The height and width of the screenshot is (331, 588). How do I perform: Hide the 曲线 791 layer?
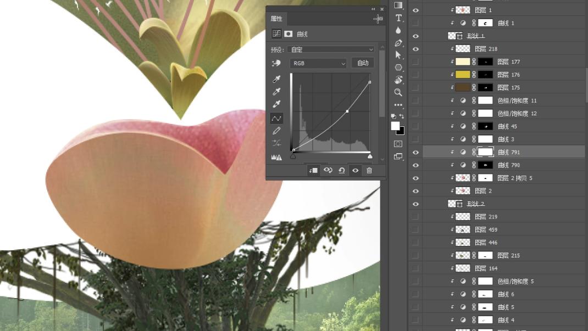point(415,153)
